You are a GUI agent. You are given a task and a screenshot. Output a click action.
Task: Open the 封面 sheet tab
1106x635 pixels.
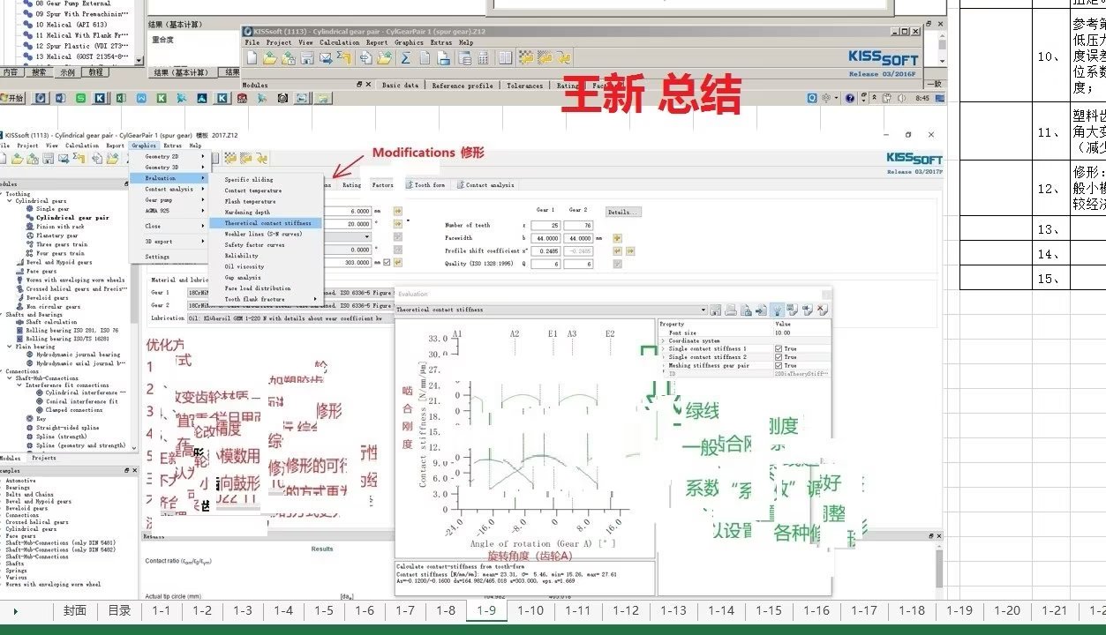(x=75, y=610)
